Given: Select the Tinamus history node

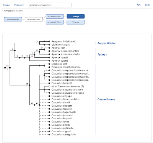Looking at the screenshot, I should [76, 22].
